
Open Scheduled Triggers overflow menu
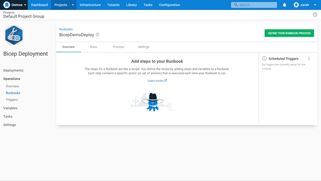309,59
